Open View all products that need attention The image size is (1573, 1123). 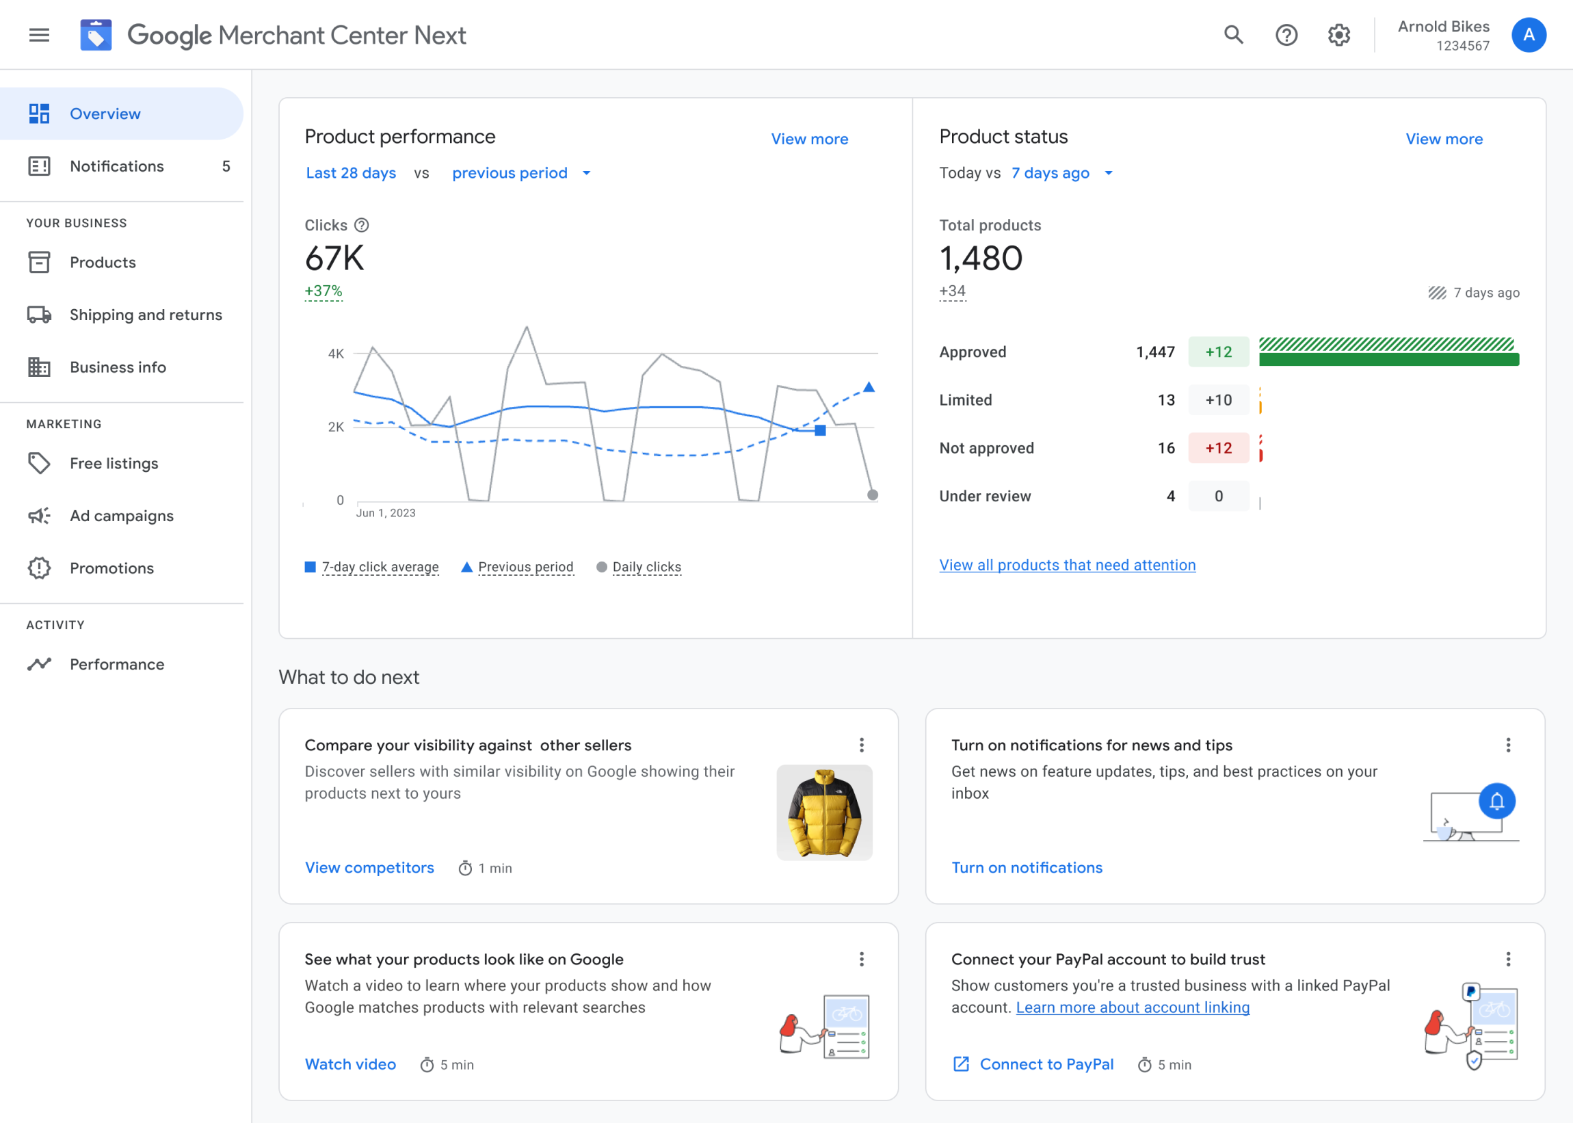tap(1067, 565)
